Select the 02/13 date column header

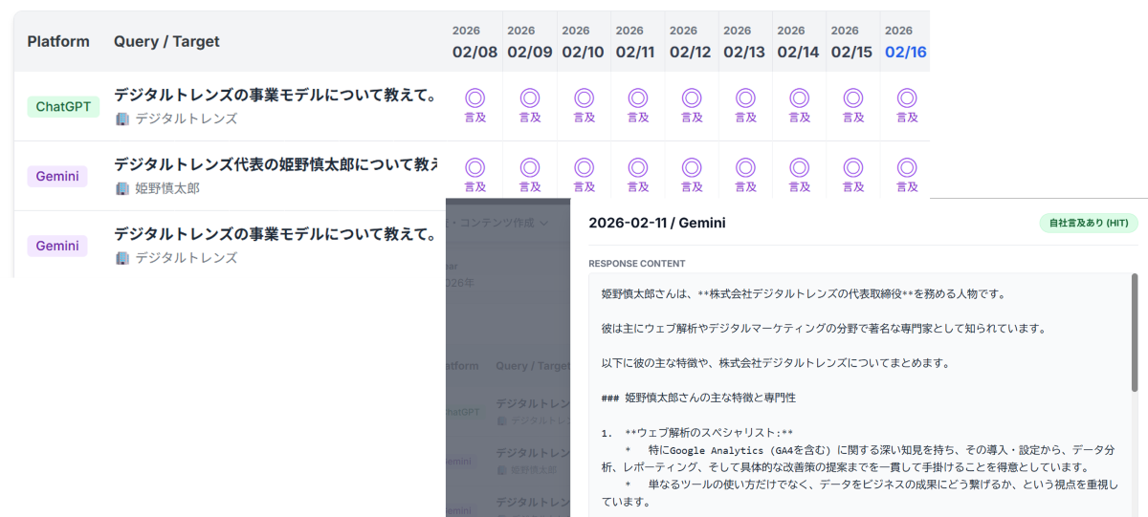coord(745,43)
